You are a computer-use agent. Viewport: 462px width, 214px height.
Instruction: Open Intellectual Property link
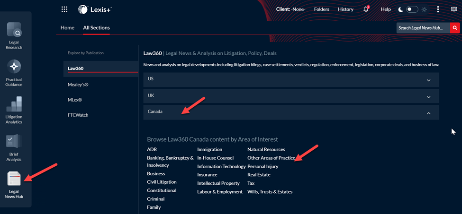click(218, 183)
